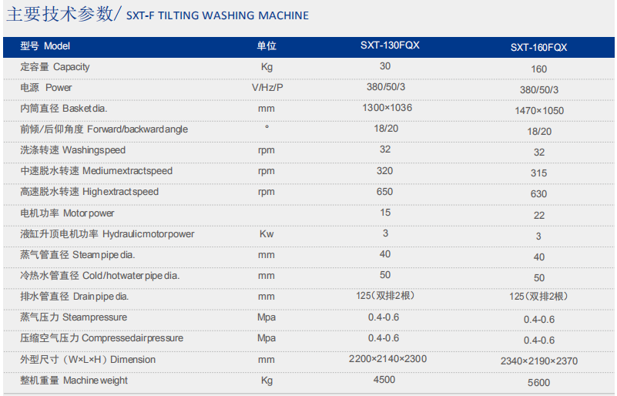Click hydraulic power '3' under SXT-130FQX

tap(386, 233)
